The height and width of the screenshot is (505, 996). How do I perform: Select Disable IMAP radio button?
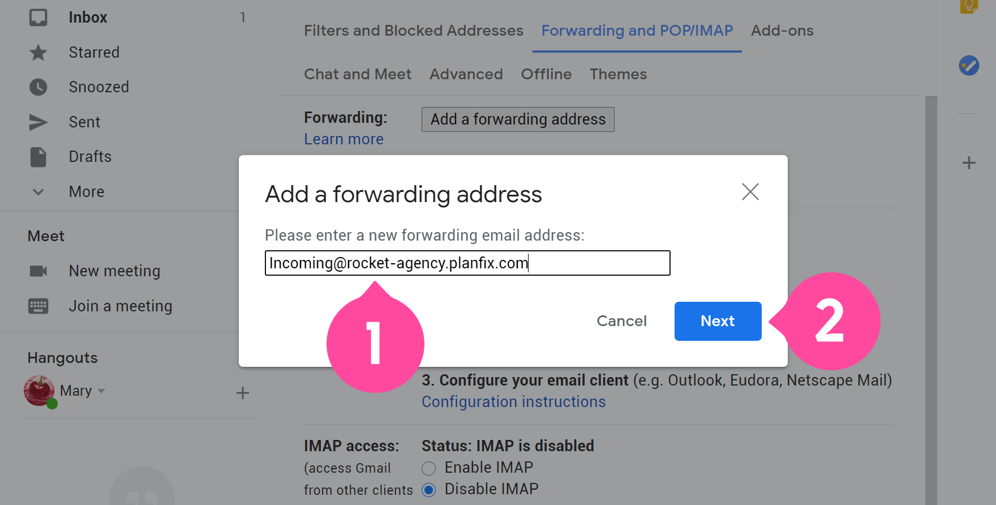pyautogui.click(x=429, y=490)
